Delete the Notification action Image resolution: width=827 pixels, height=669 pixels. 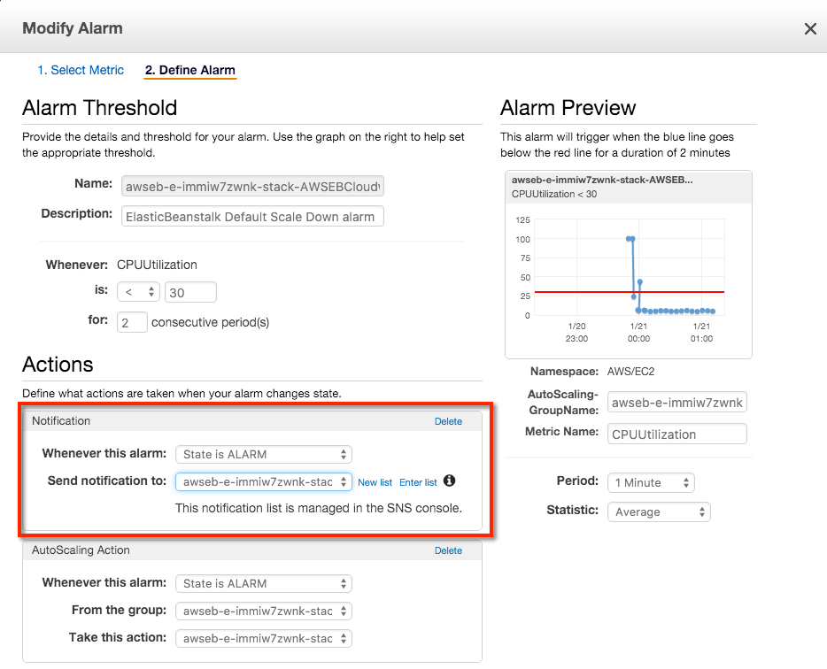point(448,421)
